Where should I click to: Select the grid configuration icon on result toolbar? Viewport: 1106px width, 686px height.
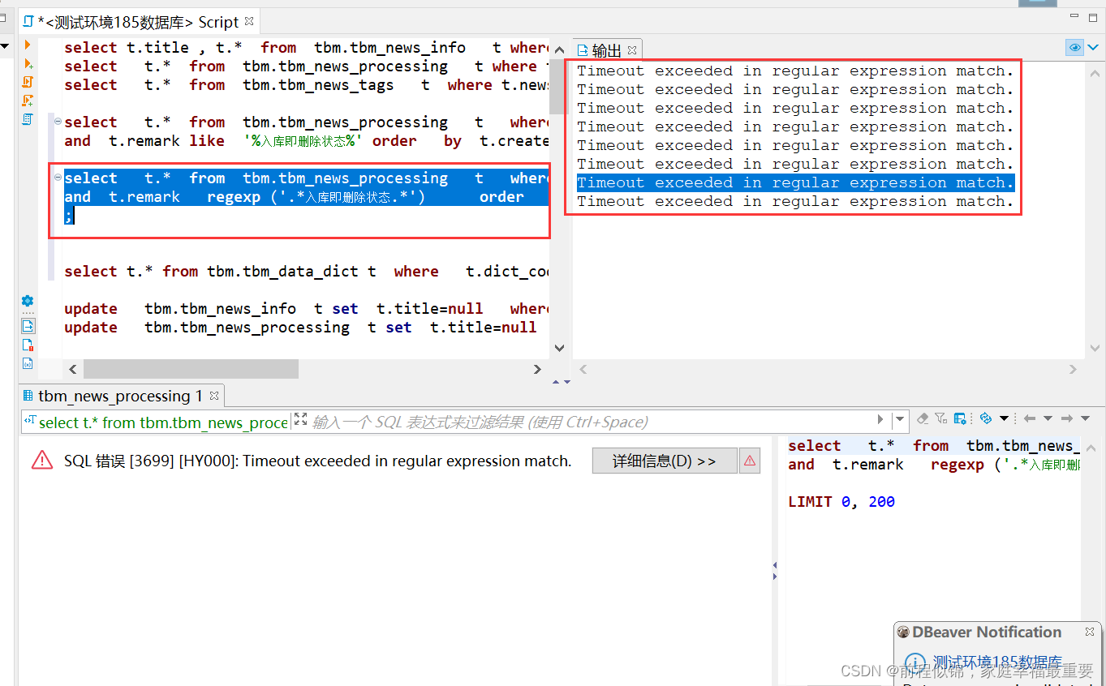pos(959,418)
